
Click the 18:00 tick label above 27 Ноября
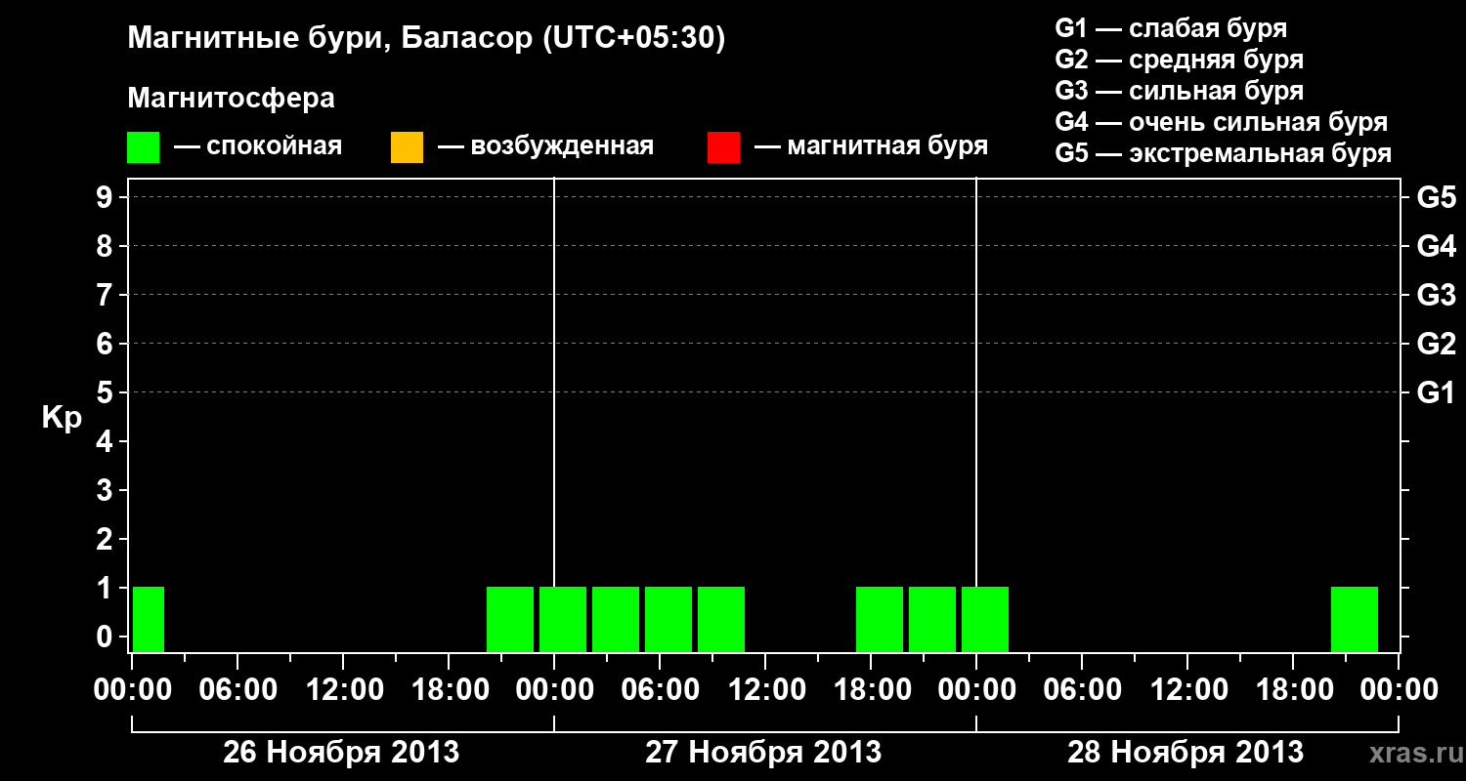click(x=871, y=689)
